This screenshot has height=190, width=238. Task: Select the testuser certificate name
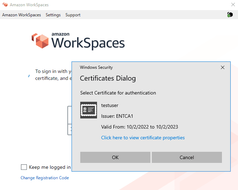110,105
